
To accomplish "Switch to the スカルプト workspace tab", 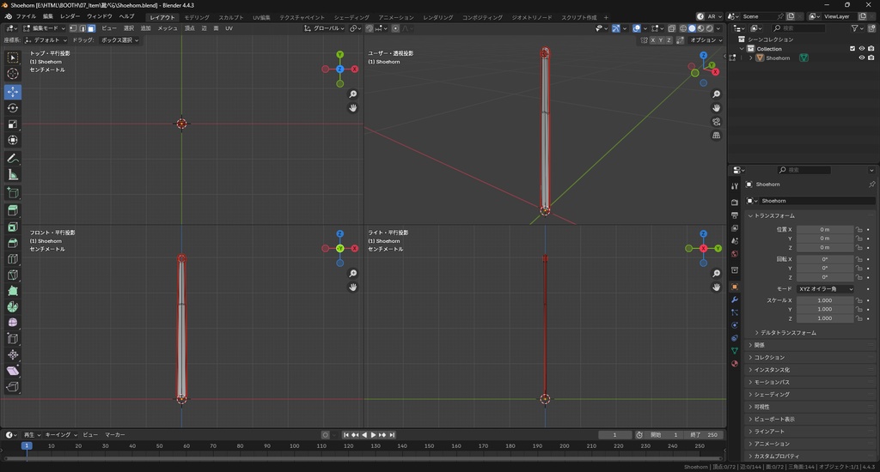I will coord(230,17).
